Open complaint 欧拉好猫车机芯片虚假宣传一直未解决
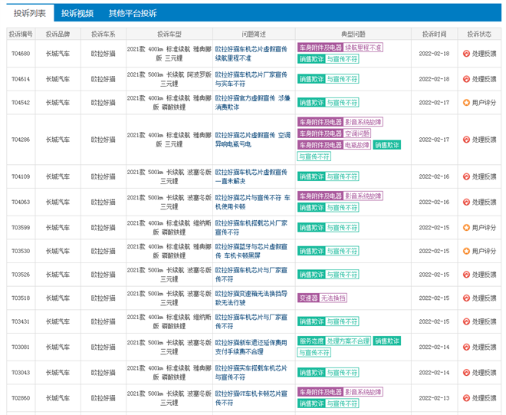506x415 pixels. (251, 176)
